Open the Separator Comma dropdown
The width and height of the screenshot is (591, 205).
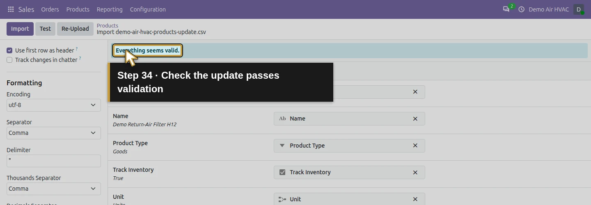54,133
